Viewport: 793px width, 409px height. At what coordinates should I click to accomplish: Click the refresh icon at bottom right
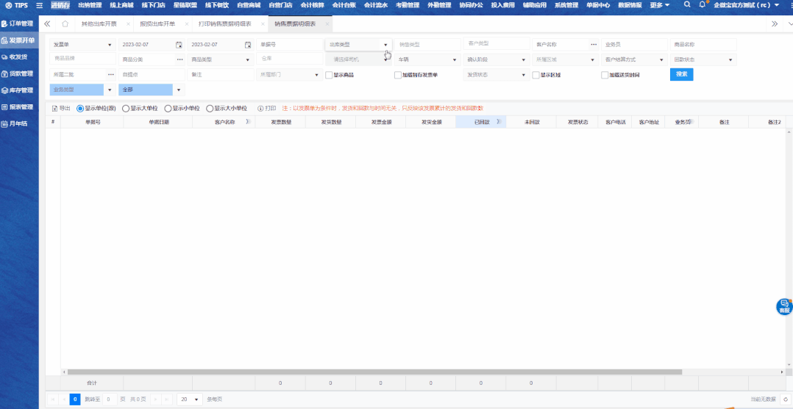pos(785,399)
